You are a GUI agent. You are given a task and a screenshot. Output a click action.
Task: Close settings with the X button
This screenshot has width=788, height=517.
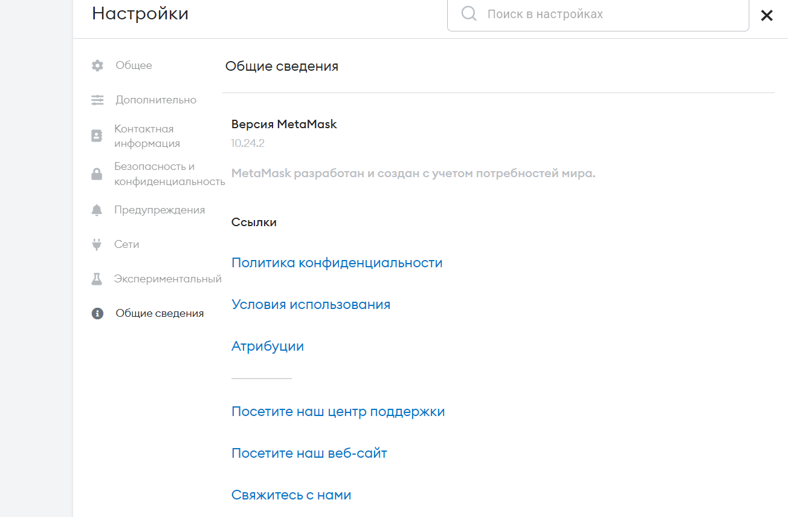pos(767,16)
